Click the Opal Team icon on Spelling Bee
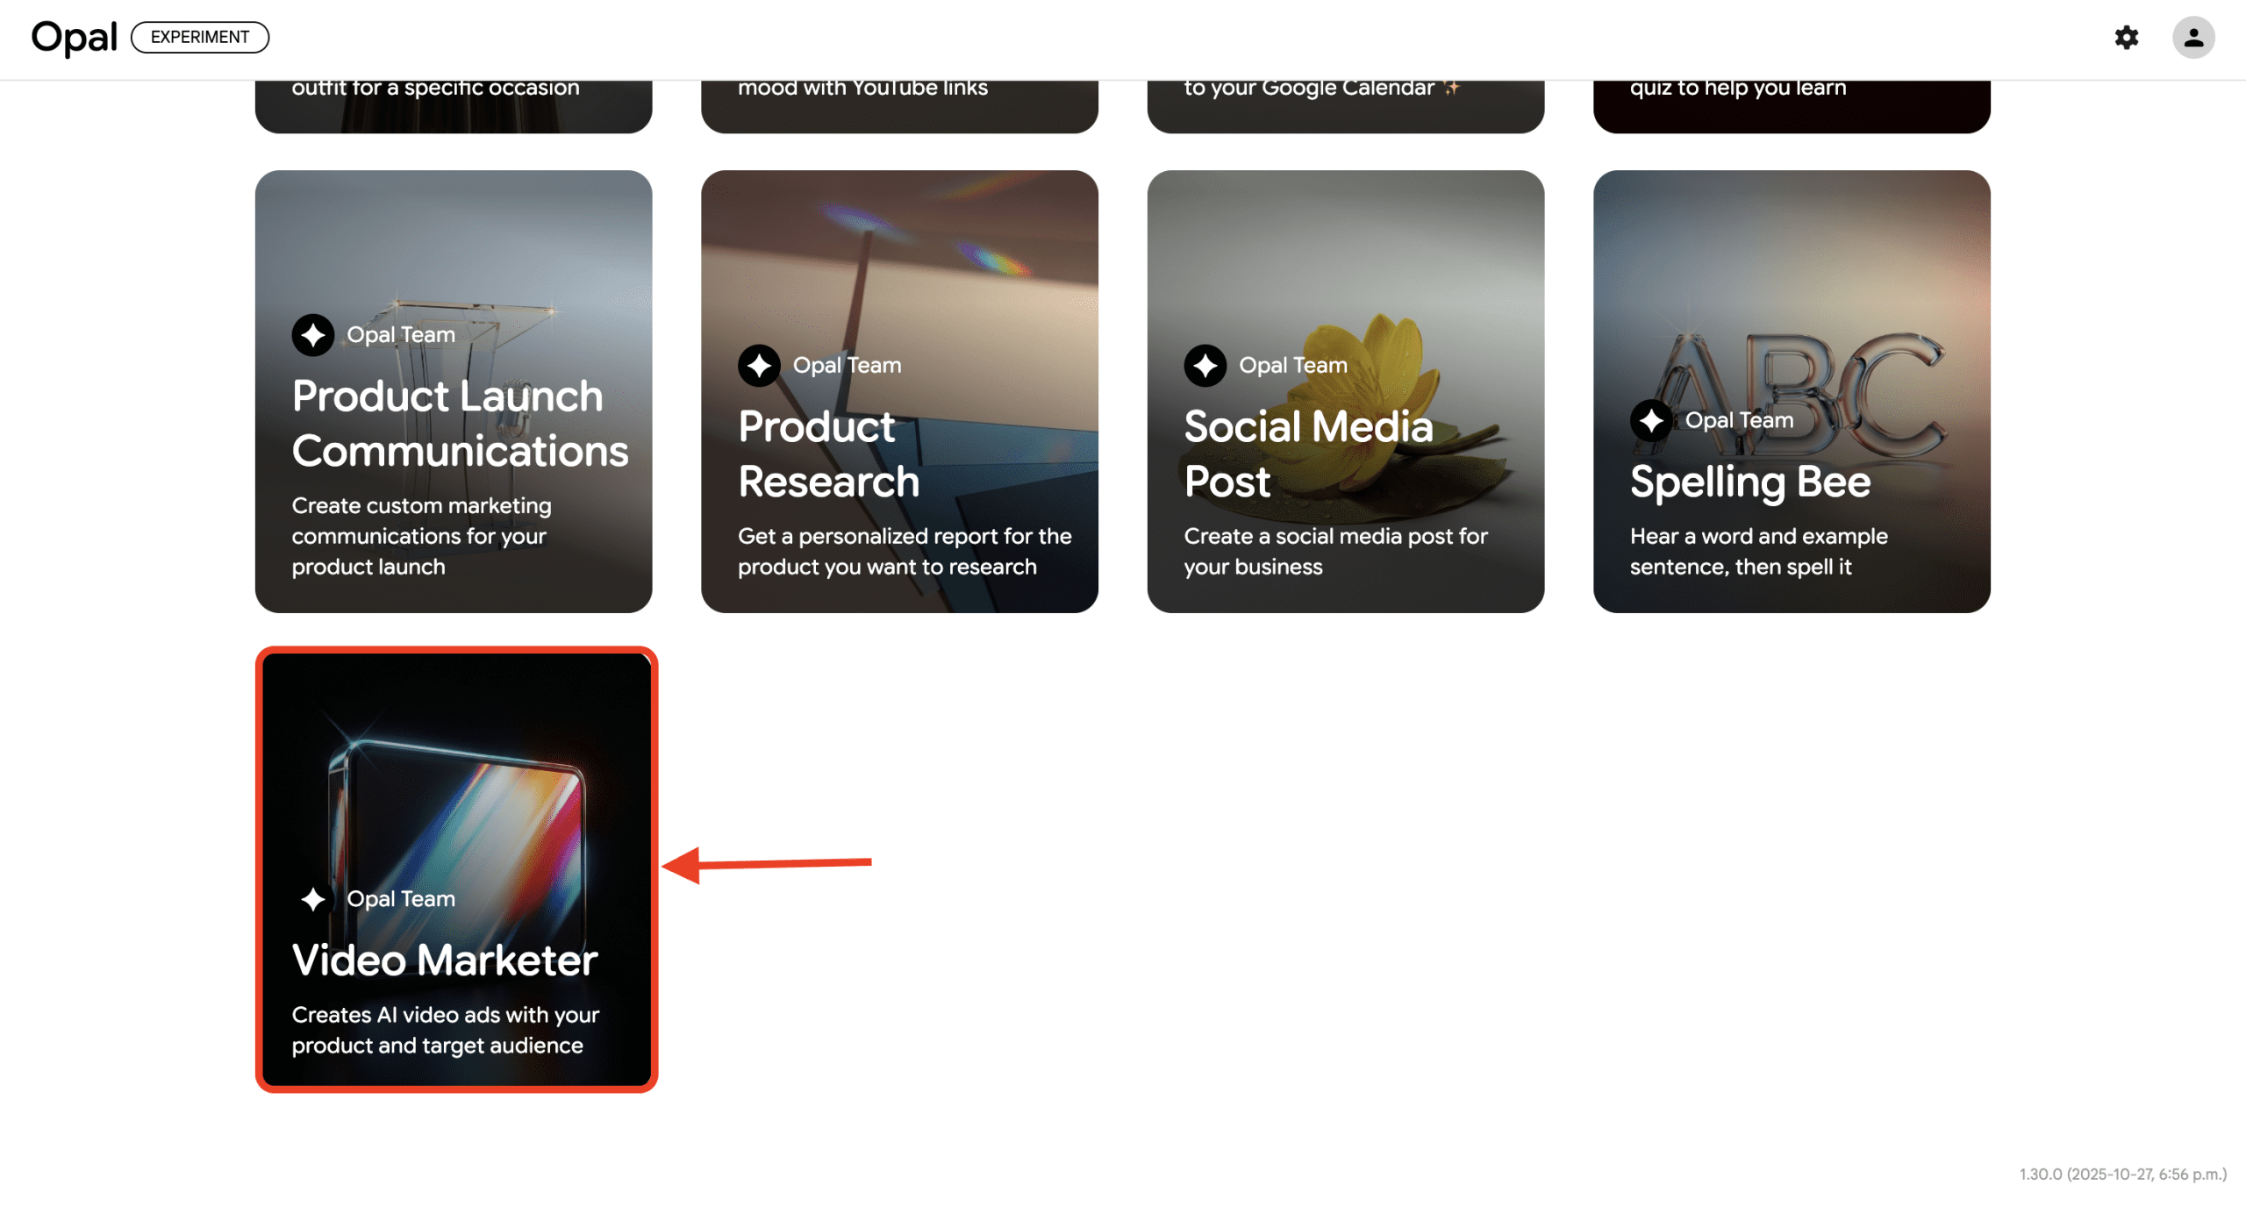This screenshot has height=1214, width=2246. tap(1651, 420)
